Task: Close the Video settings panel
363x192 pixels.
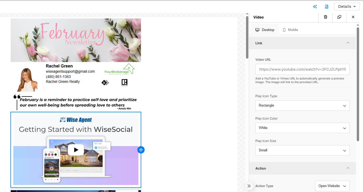Action: 353,17
